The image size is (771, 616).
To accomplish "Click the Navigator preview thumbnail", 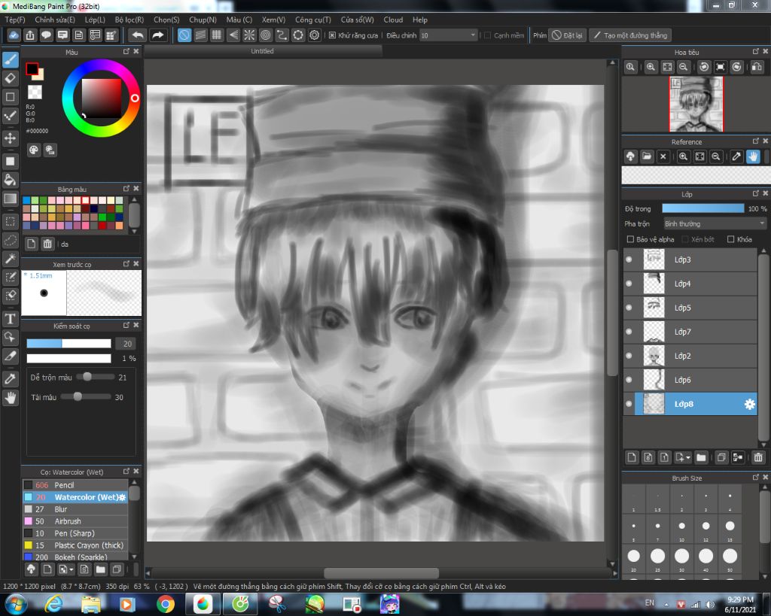I will coord(696,104).
